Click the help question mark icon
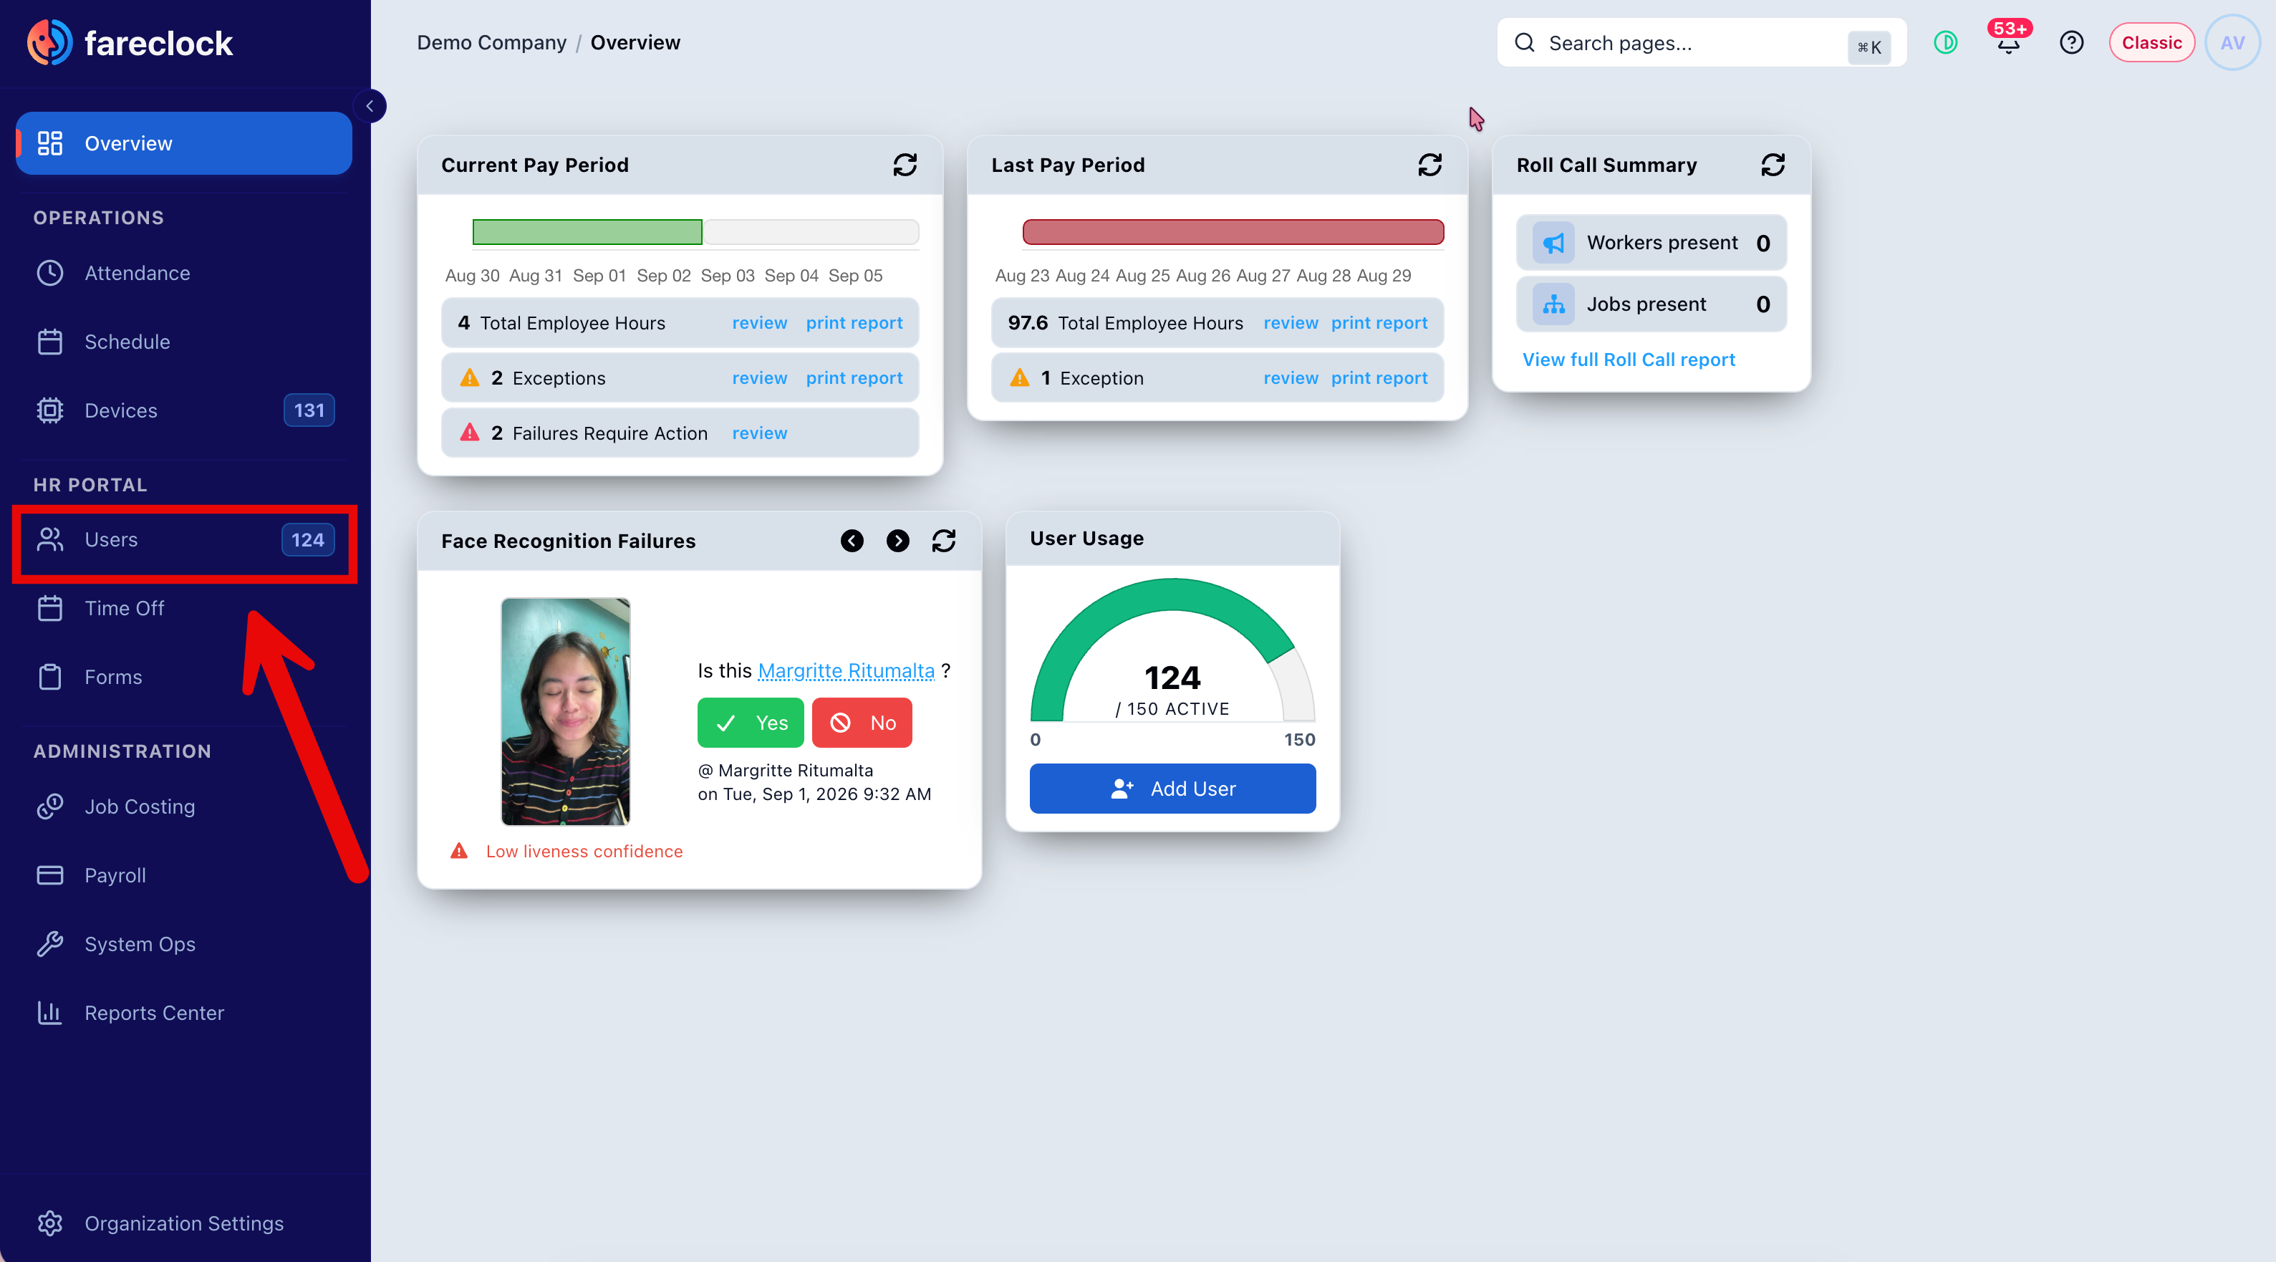The height and width of the screenshot is (1262, 2276). 2071,42
